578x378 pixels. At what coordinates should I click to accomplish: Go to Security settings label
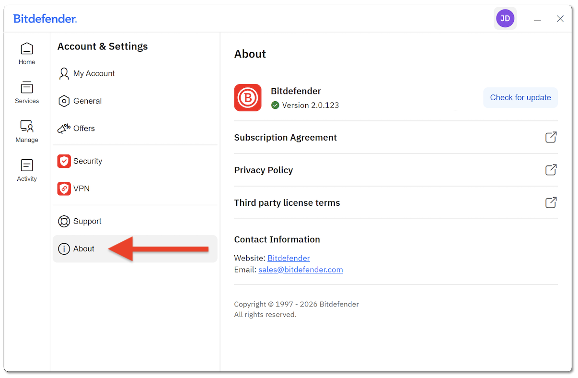[x=88, y=161]
